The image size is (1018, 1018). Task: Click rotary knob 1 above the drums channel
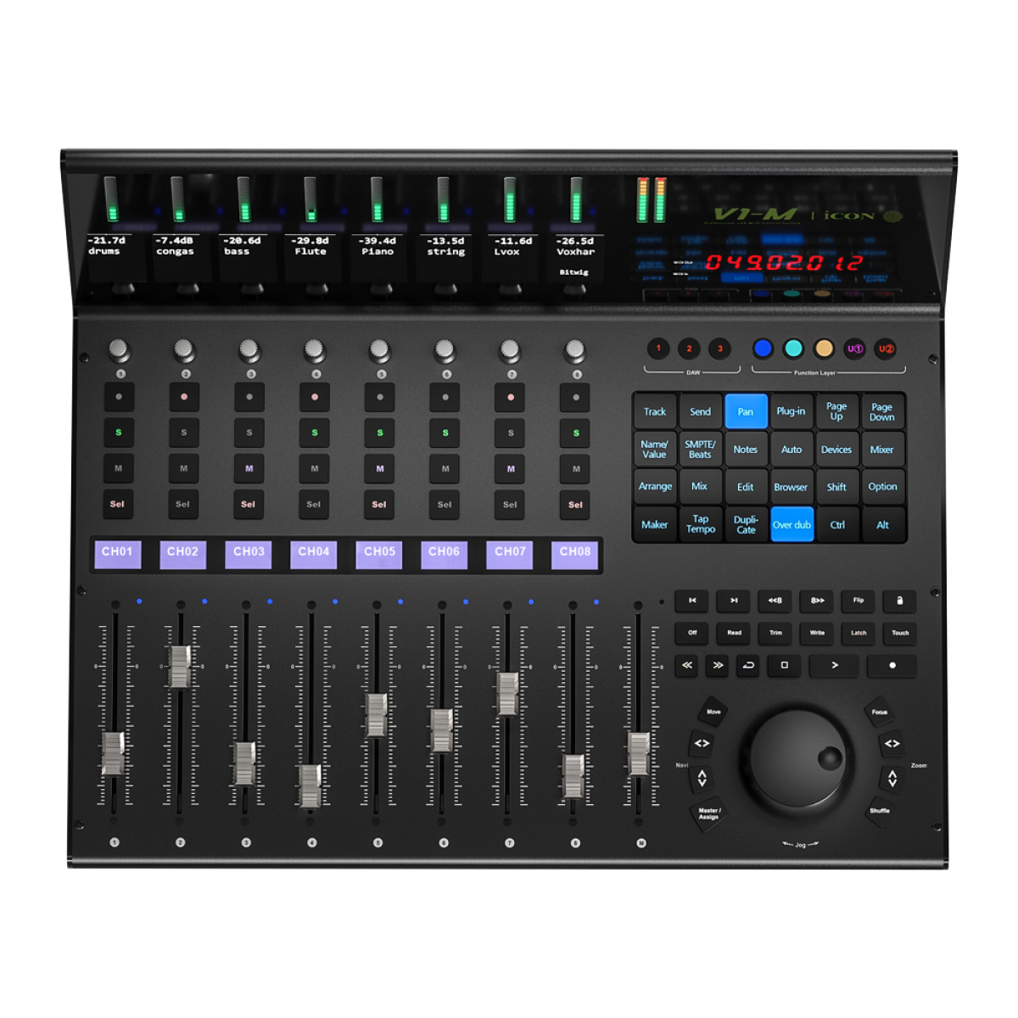tap(119, 349)
